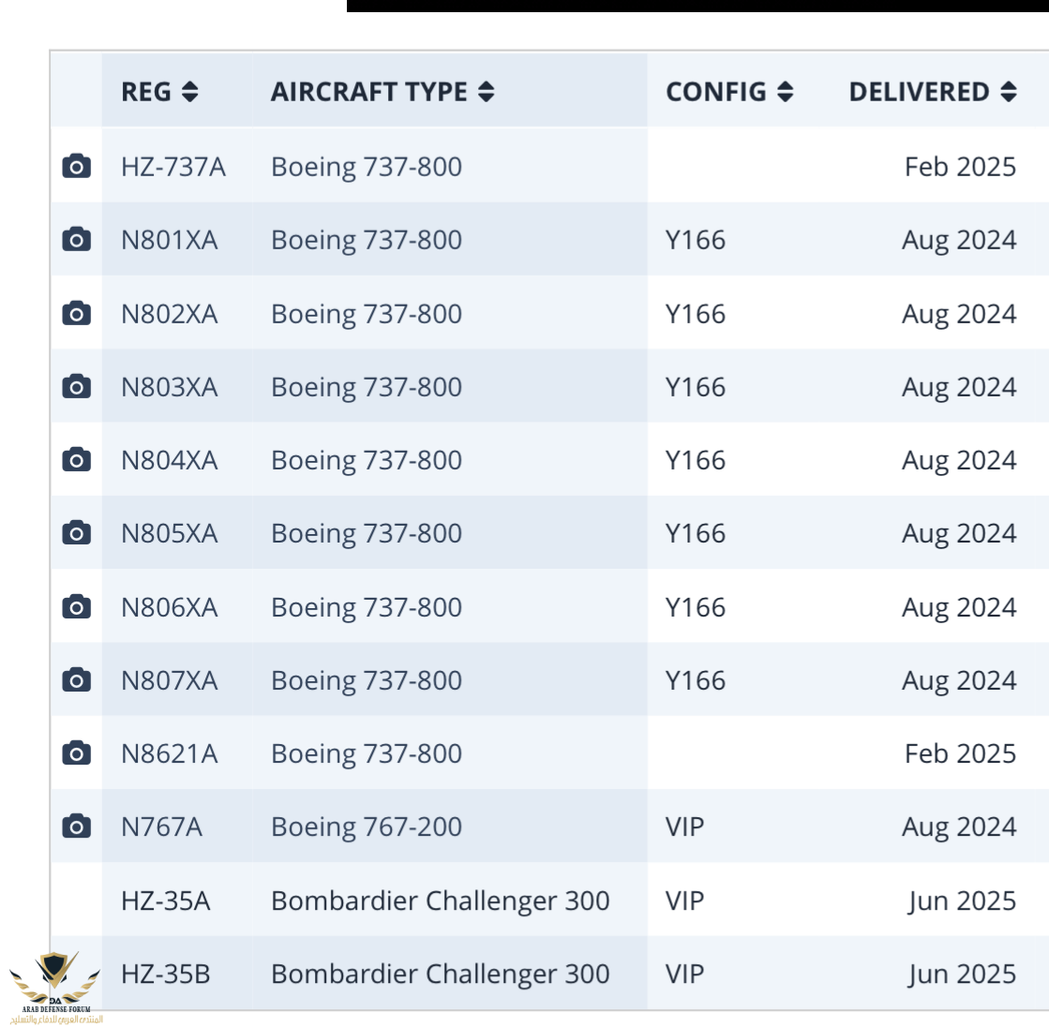Select Bombardier Challenger 300 for HZ-35A
The image size is (1049, 1027).
[x=440, y=900]
